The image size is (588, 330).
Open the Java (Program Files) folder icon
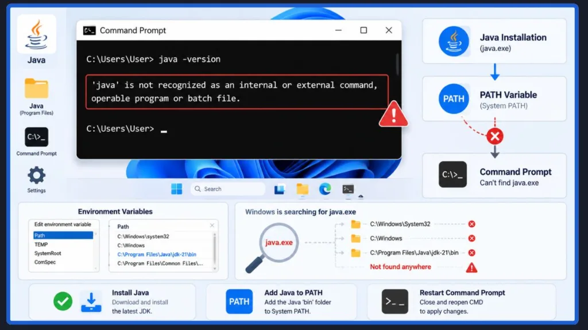(x=36, y=88)
